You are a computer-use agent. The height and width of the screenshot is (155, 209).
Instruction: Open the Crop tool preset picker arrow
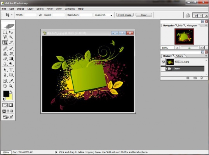click(12, 15)
